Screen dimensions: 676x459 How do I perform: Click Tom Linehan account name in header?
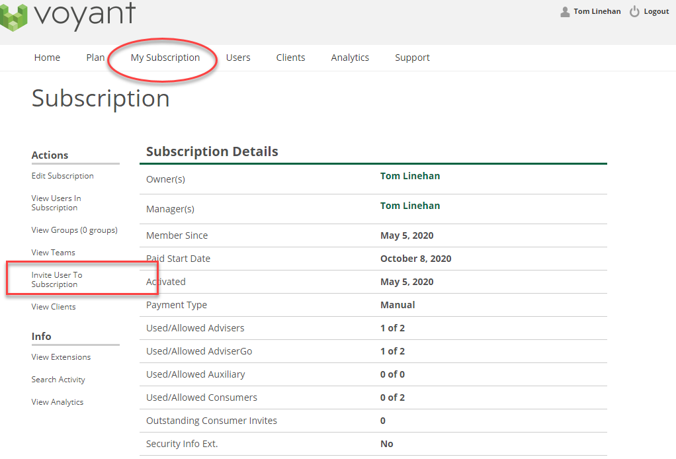[x=597, y=12]
